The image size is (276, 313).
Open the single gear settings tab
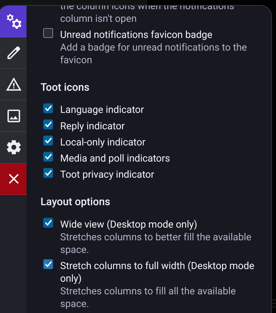coord(14,148)
